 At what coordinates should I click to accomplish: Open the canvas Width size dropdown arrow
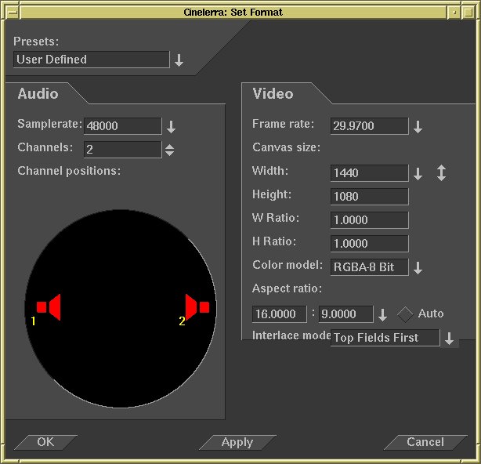tap(418, 174)
